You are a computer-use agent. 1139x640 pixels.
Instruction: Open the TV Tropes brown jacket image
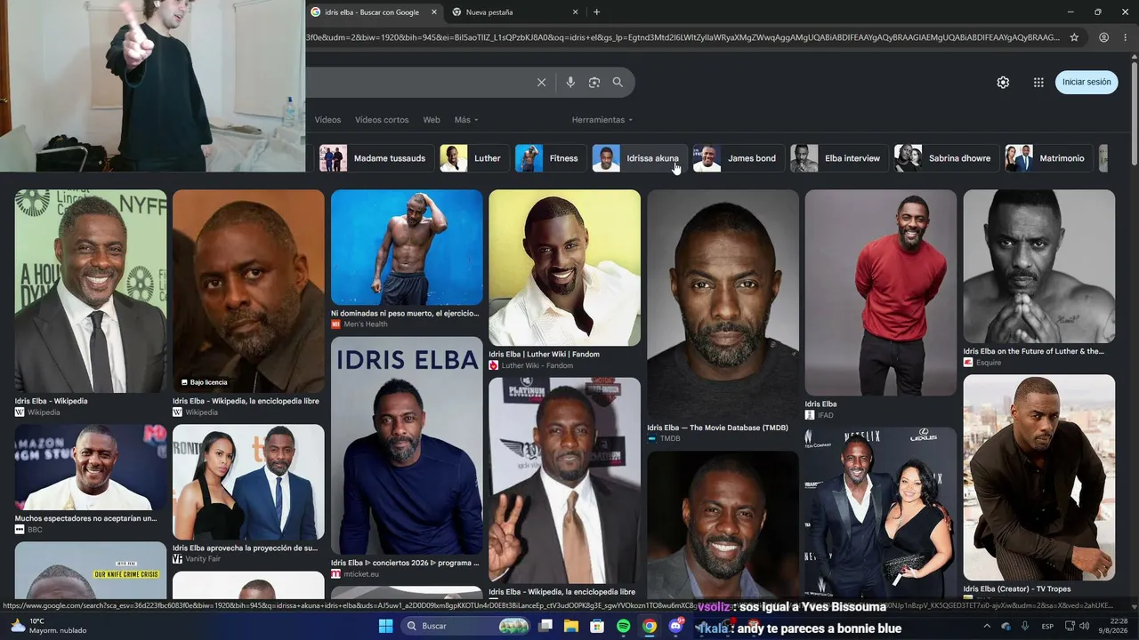(1038, 477)
